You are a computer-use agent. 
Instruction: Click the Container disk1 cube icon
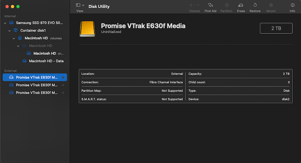coord(16,30)
